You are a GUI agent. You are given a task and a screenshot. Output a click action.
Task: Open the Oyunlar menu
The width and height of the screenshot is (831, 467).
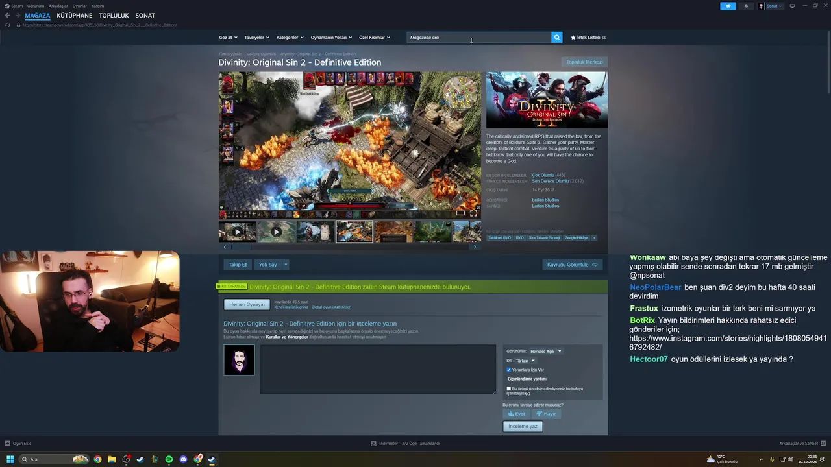click(x=79, y=6)
